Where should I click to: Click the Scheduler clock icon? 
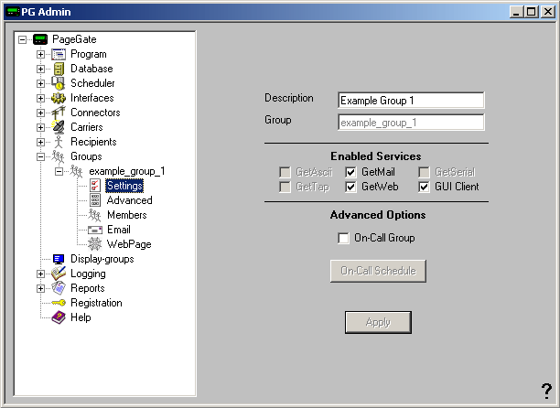pyautogui.click(x=59, y=83)
